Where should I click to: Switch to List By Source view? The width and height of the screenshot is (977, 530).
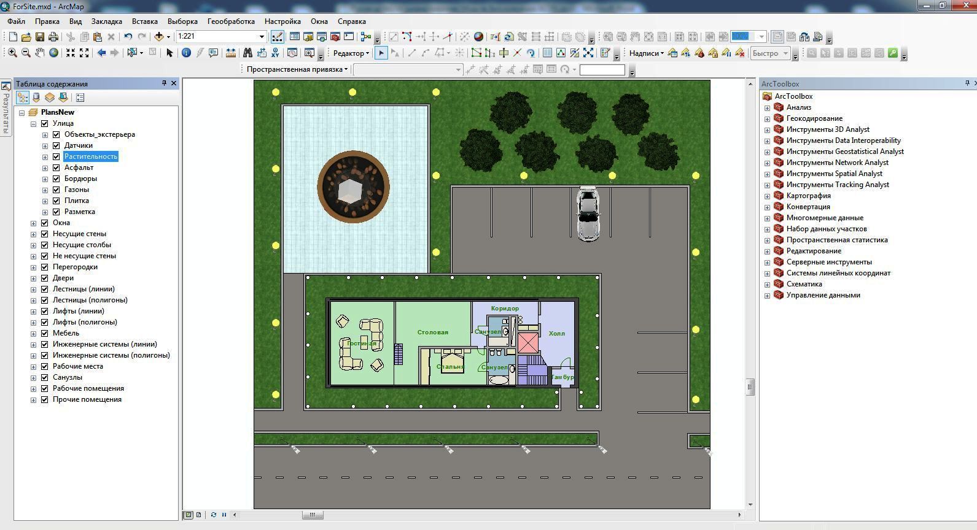point(36,98)
